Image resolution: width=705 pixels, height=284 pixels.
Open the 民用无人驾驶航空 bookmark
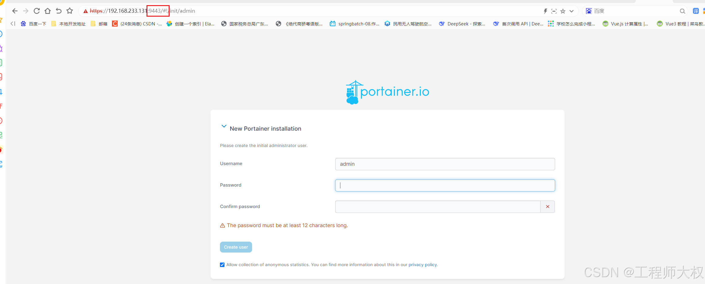tap(408, 24)
